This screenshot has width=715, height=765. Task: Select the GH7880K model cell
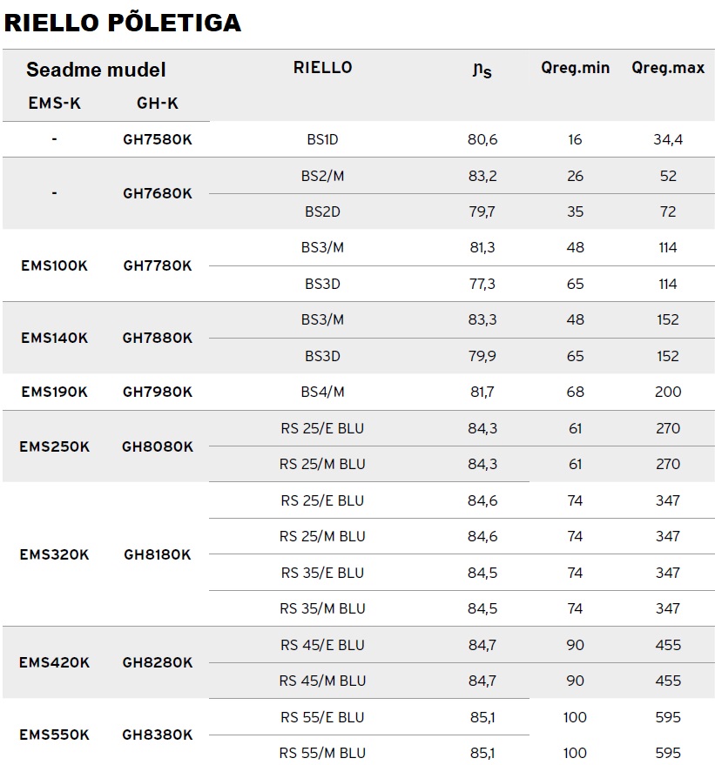click(158, 338)
